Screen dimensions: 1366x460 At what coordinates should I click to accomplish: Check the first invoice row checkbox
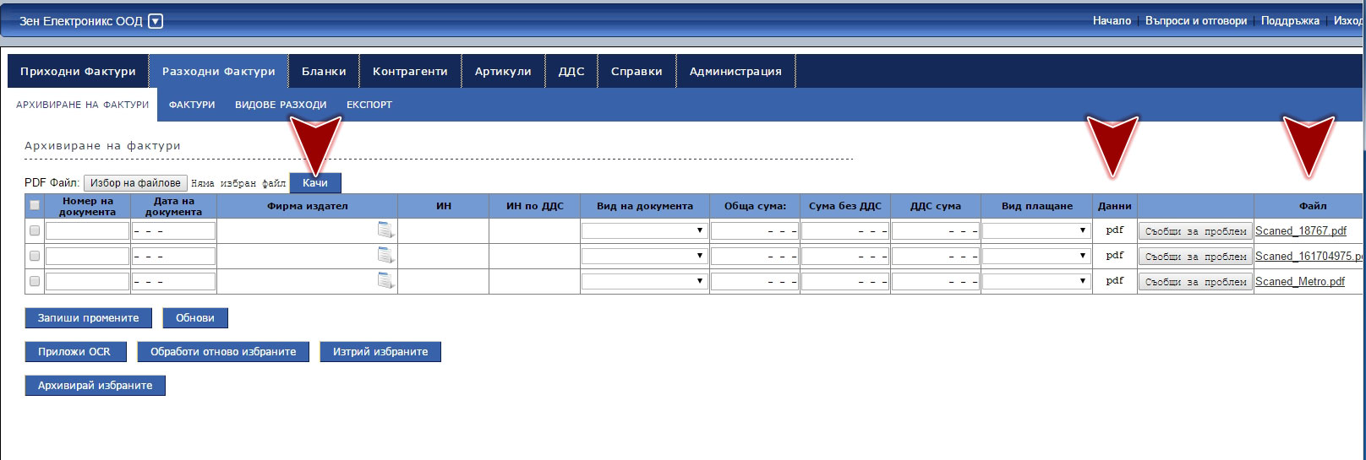tap(35, 230)
